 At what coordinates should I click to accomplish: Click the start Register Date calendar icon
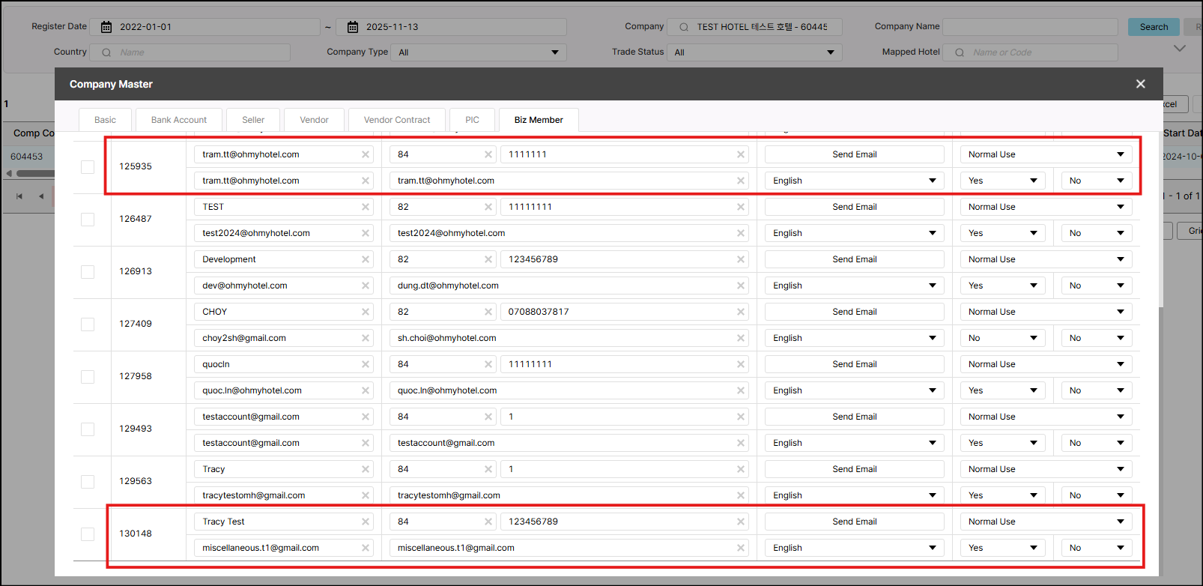106,27
